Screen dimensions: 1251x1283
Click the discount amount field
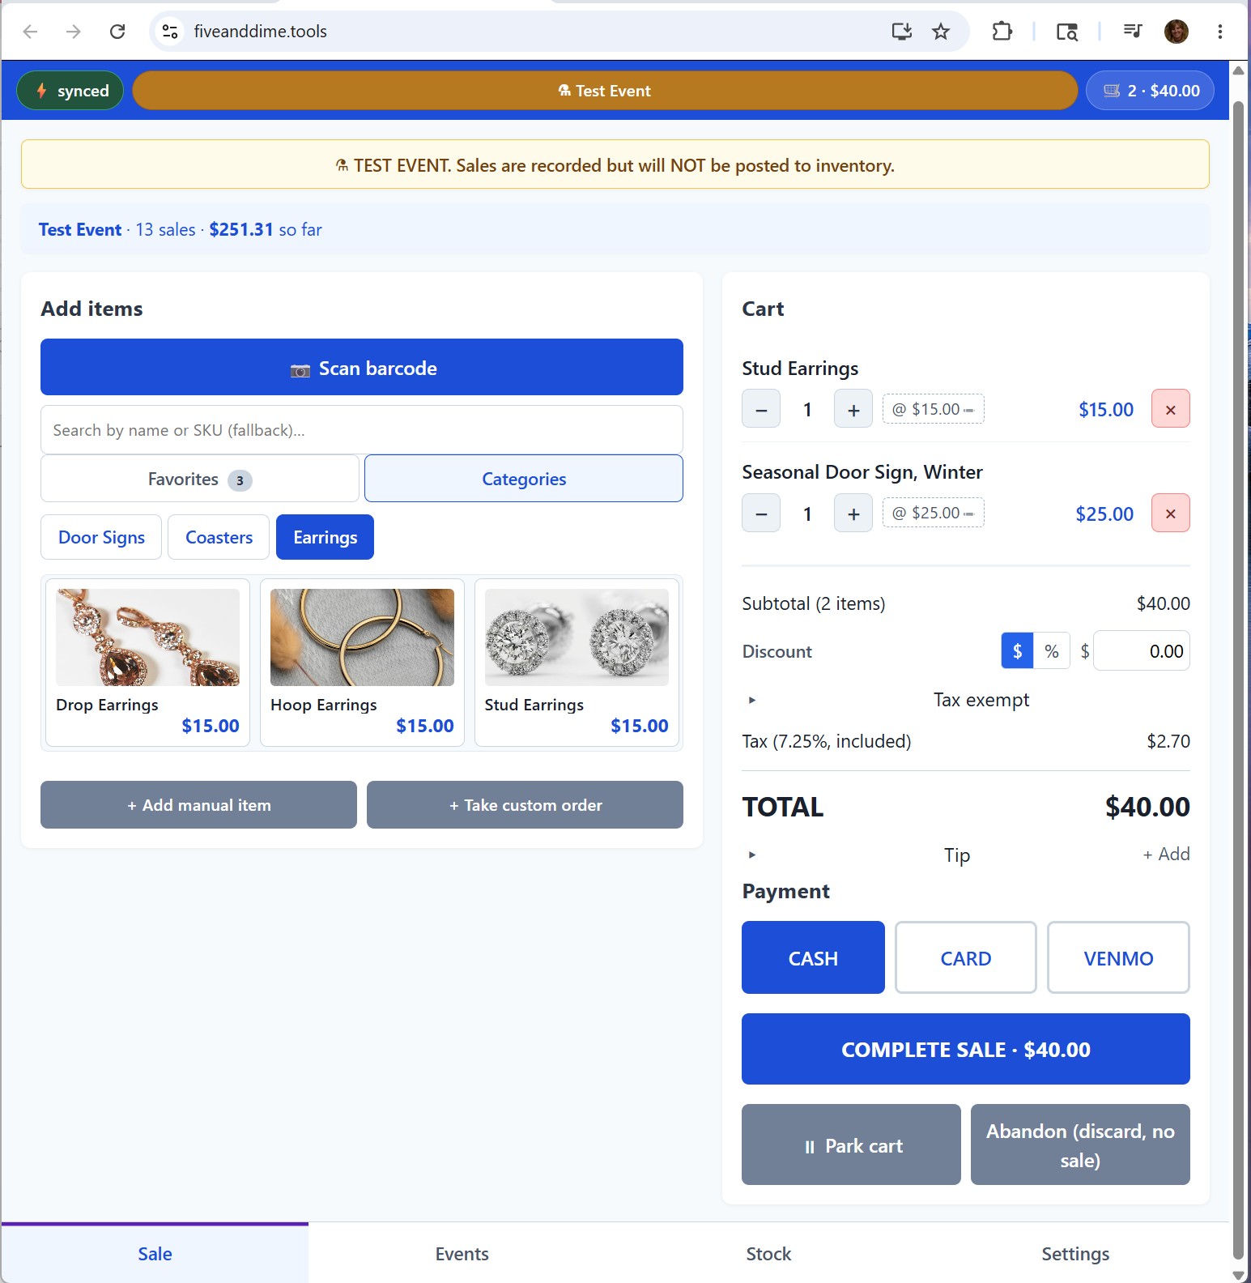tap(1142, 651)
